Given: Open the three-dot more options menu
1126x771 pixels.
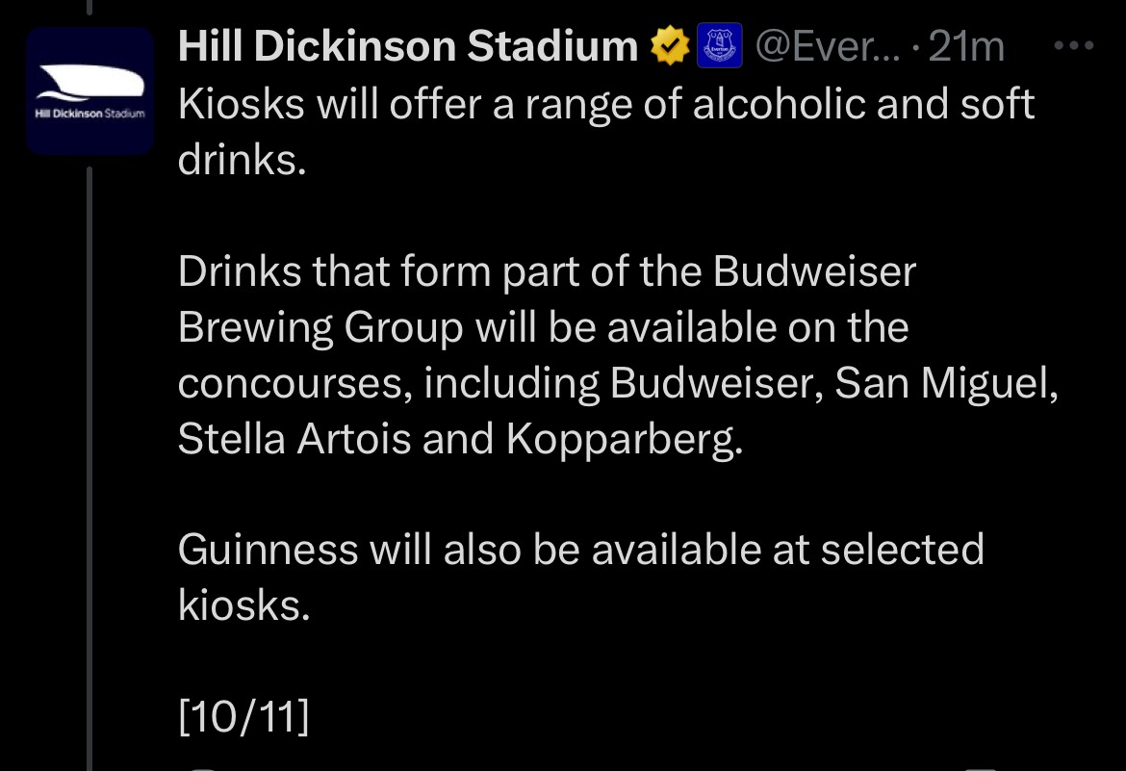Looking at the screenshot, I should pos(1073,45).
